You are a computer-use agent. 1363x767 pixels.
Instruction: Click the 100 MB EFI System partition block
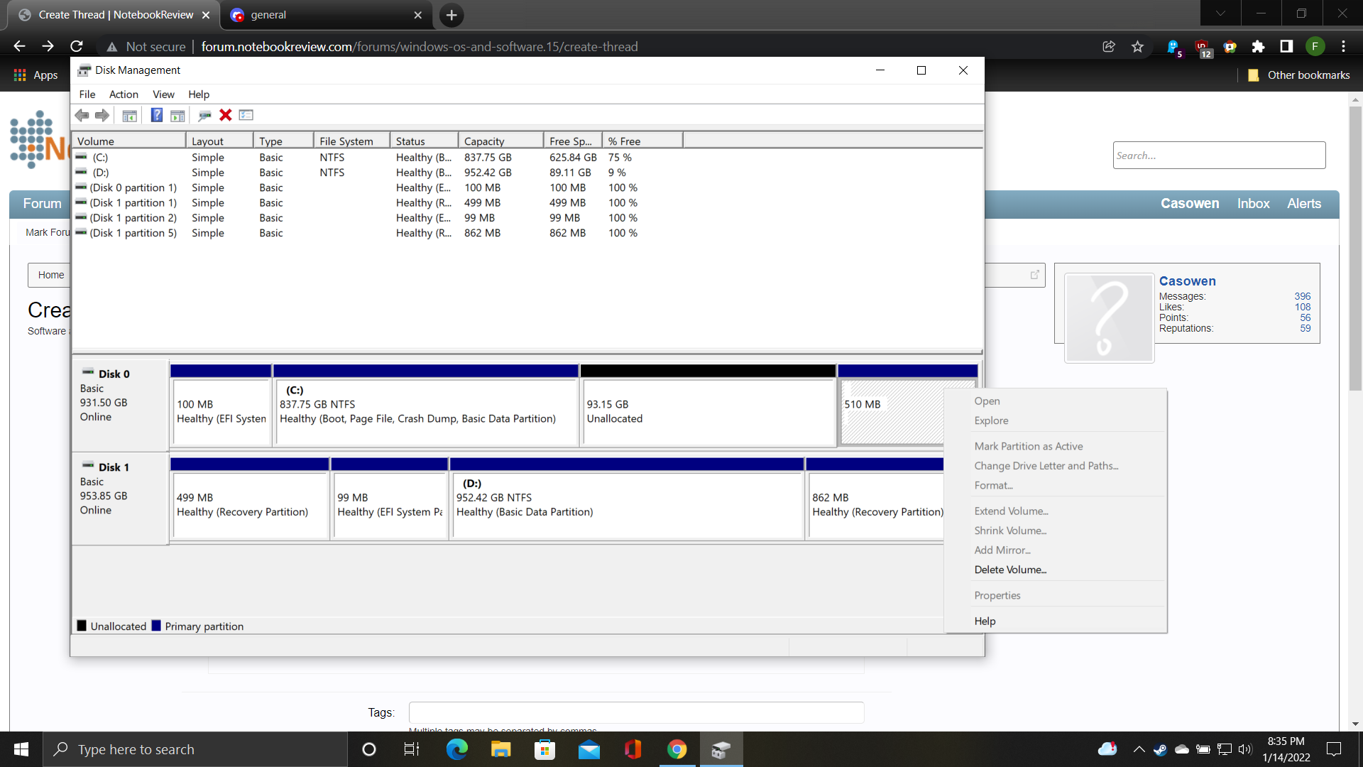click(221, 406)
